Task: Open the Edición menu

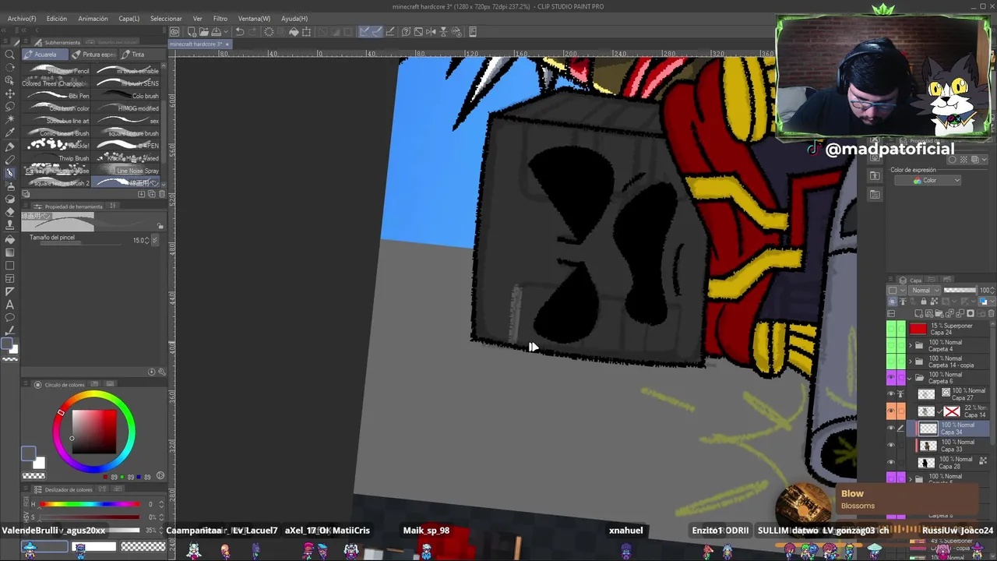Action: [x=57, y=19]
